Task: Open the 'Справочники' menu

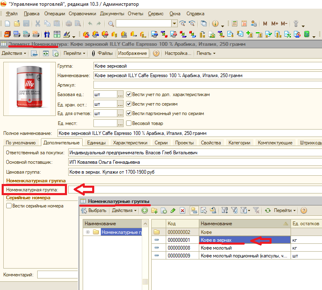Action: coord(82,14)
